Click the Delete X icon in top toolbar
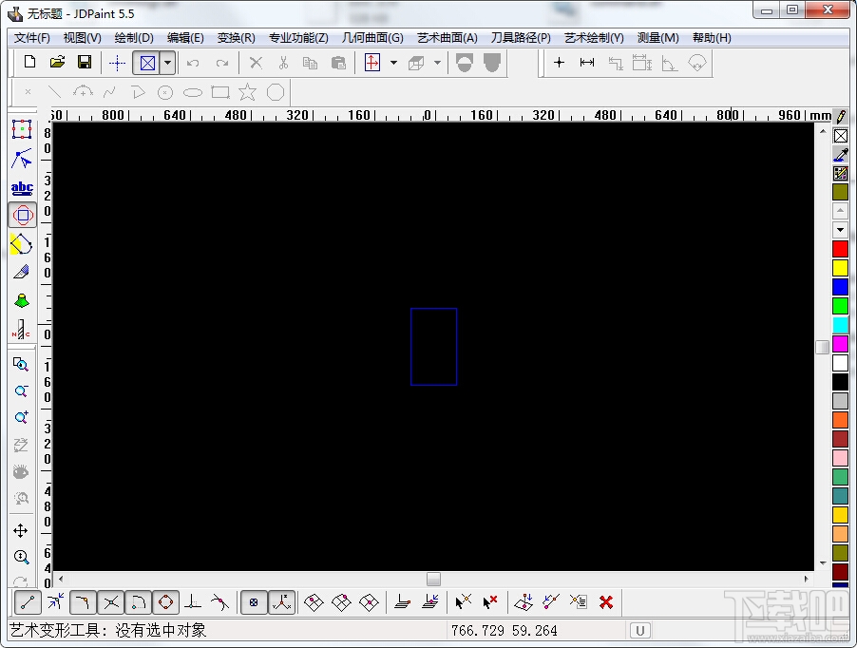857x648 pixels. click(x=256, y=63)
